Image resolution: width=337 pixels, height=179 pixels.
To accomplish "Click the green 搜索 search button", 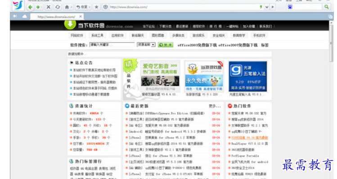I will (x=166, y=45).
